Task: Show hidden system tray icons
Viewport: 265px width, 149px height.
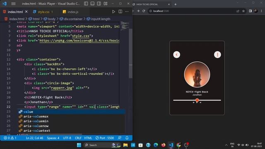Action: pyautogui.click(x=226, y=145)
